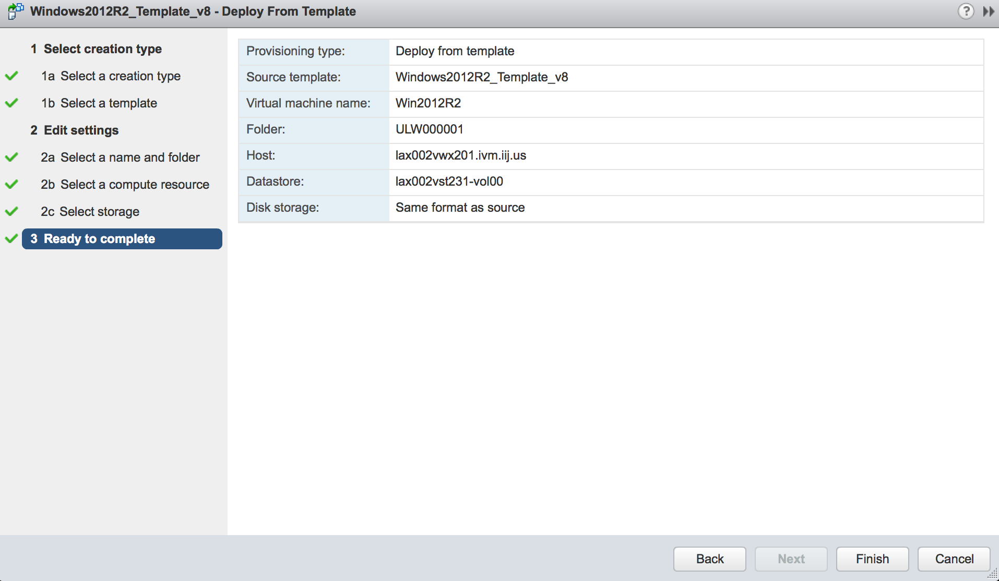Image resolution: width=999 pixels, height=581 pixels.
Task: Click the 2 Edit settings heading
Action: click(x=74, y=130)
